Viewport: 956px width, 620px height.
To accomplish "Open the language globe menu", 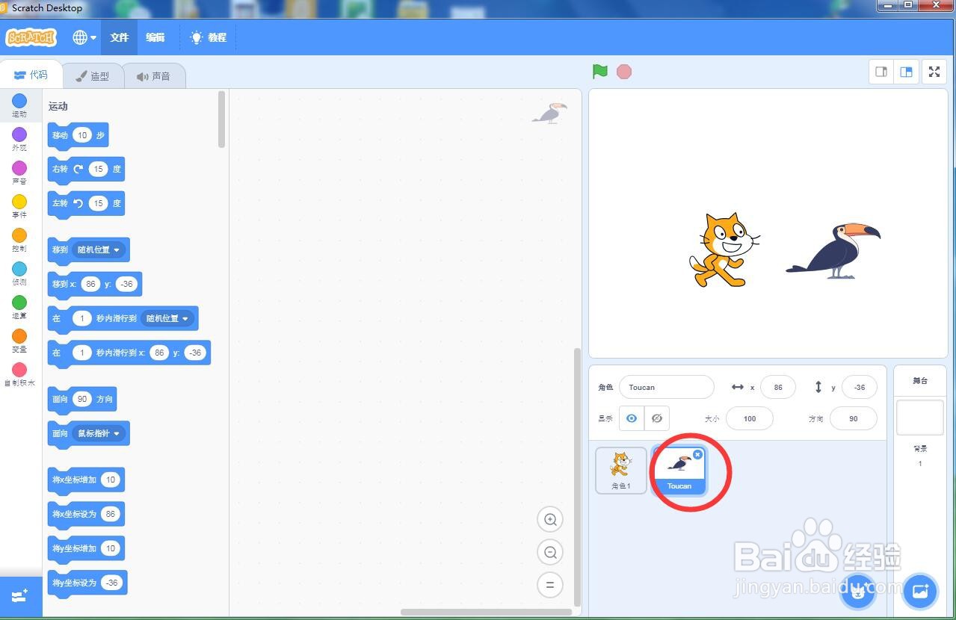I will click(x=84, y=37).
